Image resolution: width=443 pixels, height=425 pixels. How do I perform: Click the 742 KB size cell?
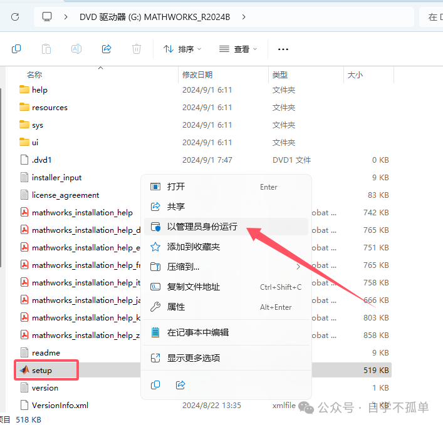point(376,213)
